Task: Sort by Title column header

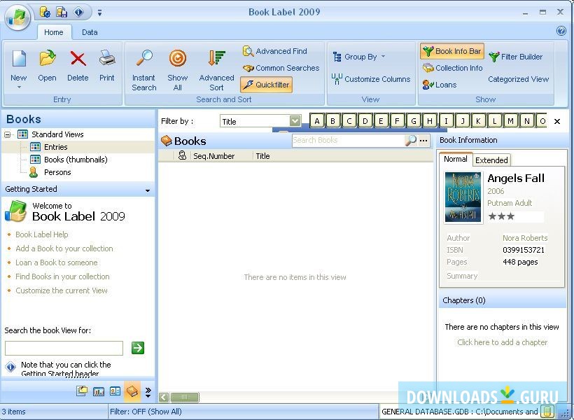Action: 262,156
